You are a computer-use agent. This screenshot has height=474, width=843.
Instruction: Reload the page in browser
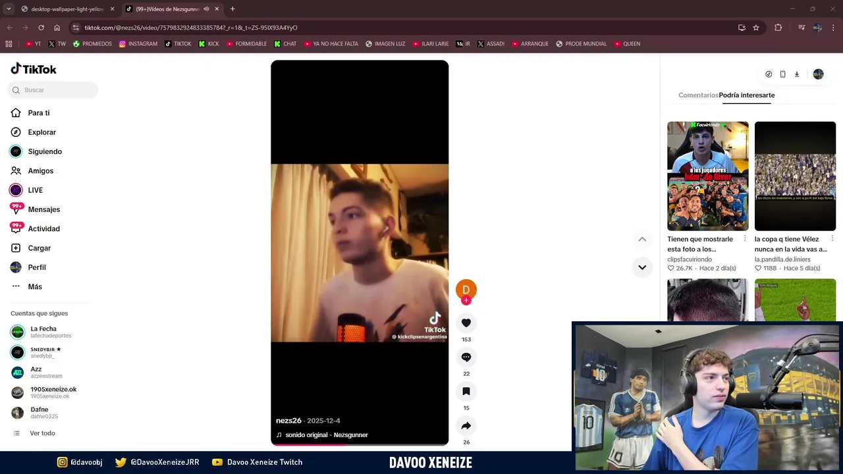click(x=41, y=28)
